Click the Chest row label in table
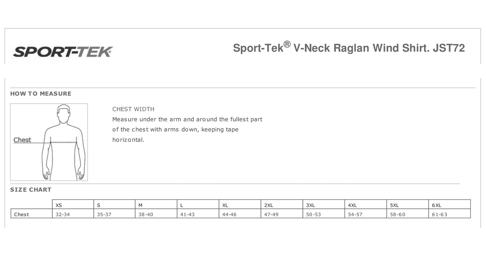The image size is (486, 267). (x=22, y=215)
